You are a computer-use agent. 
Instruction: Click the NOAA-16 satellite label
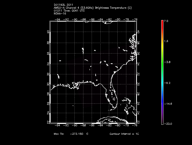tap(60, 13)
